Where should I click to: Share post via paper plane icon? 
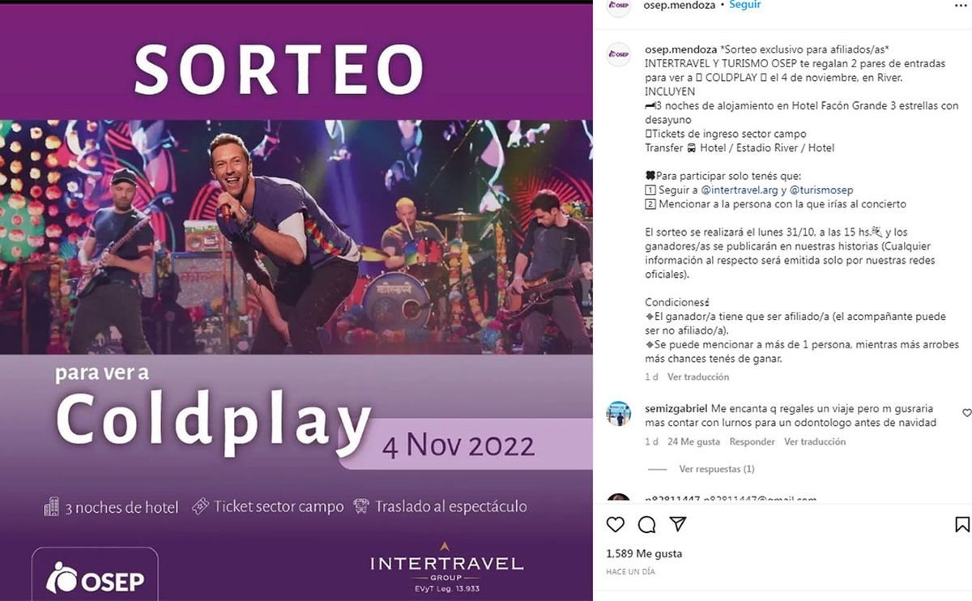coord(678,524)
